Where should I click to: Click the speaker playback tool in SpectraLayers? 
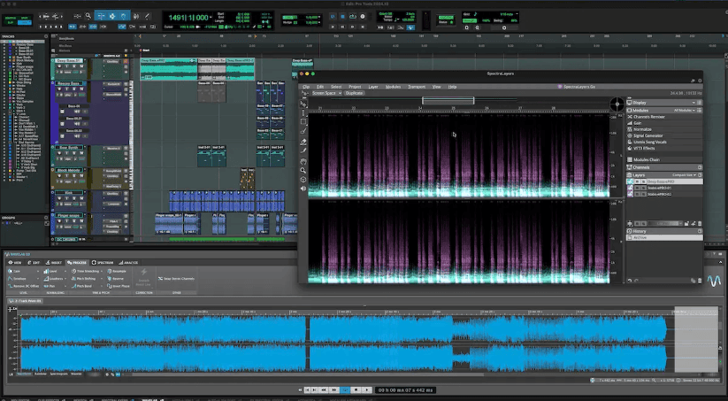303,189
